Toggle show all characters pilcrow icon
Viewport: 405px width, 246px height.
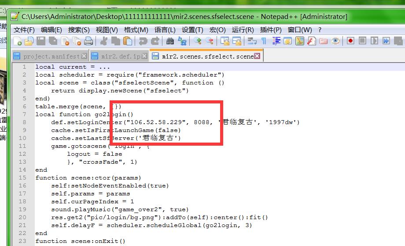tap(264, 41)
